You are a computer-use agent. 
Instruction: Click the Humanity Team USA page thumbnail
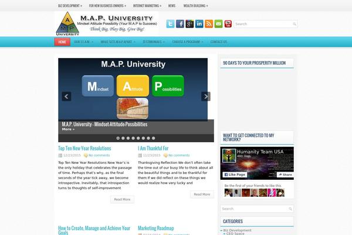(229, 155)
